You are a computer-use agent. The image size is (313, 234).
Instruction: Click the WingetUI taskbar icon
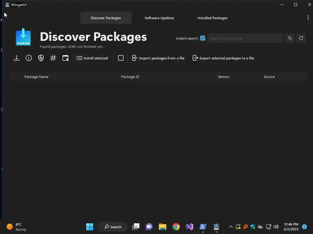coord(216,227)
